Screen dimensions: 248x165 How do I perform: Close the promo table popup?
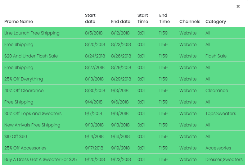pyautogui.click(x=238, y=6)
